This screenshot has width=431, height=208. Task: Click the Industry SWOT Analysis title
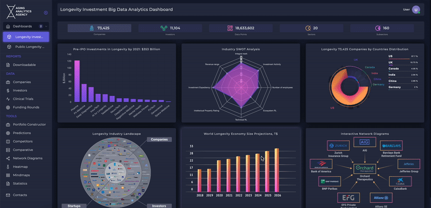coord(240,49)
